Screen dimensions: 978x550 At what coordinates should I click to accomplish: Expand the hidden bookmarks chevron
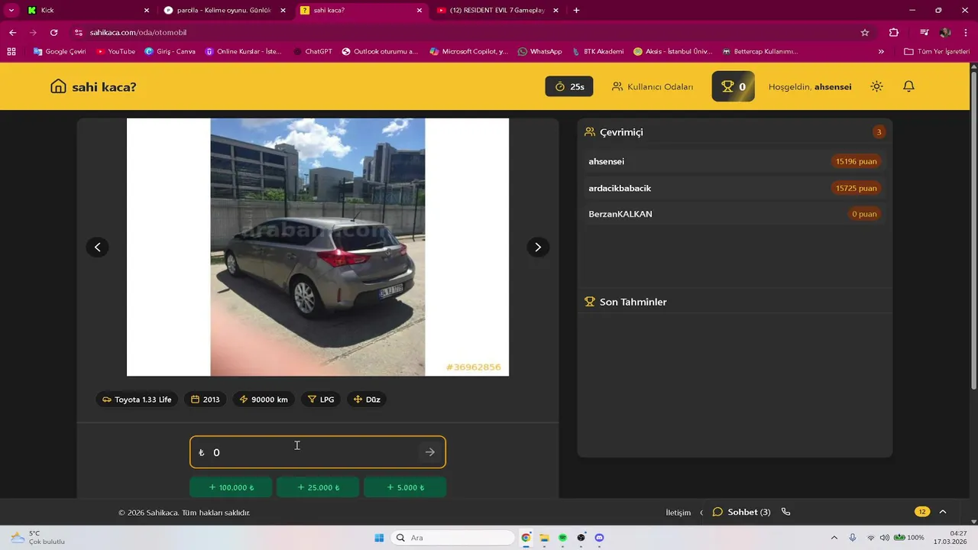click(x=881, y=51)
